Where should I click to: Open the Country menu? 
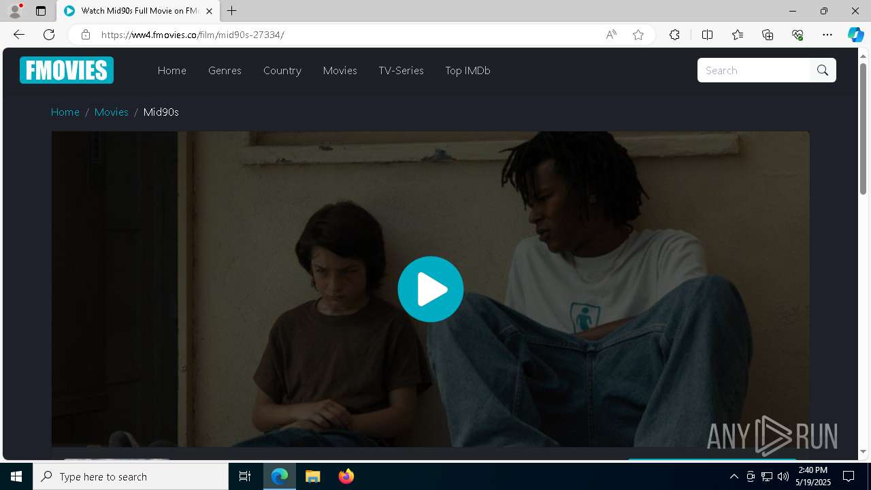click(x=282, y=70)
